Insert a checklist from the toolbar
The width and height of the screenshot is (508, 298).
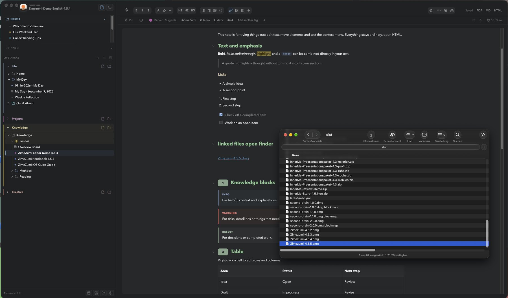coord(209,10)
